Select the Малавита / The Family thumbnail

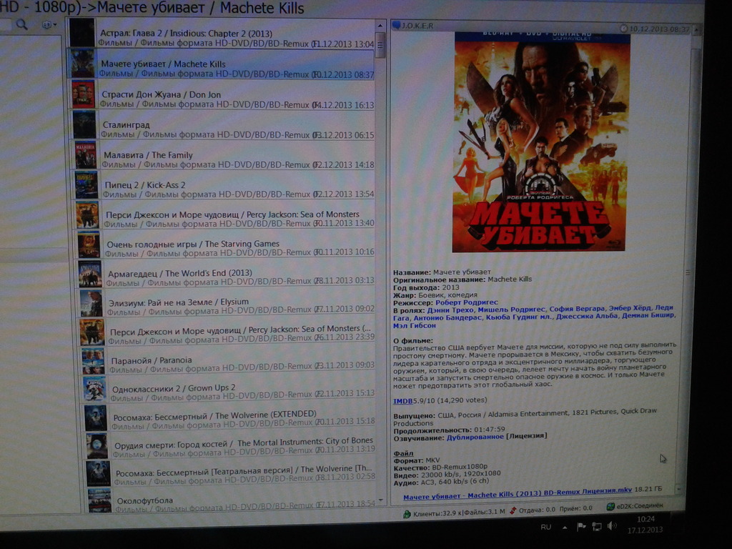[x=86, y=154]
